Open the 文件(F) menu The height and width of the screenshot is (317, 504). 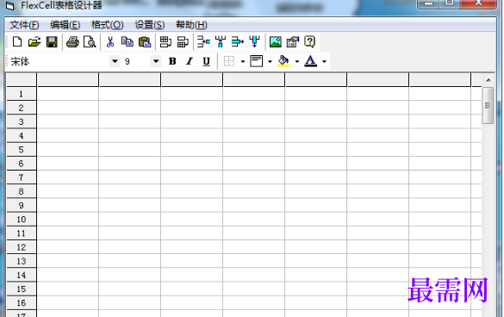(24, 25)
